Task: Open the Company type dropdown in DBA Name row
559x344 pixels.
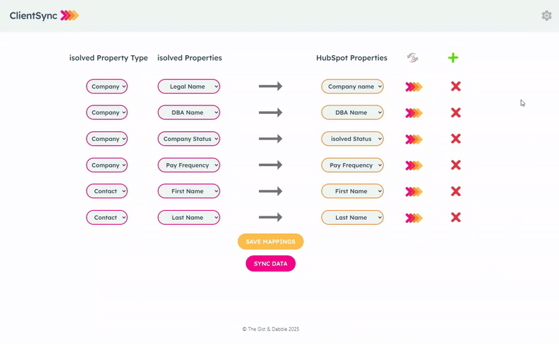Action: tap(107, 112)
